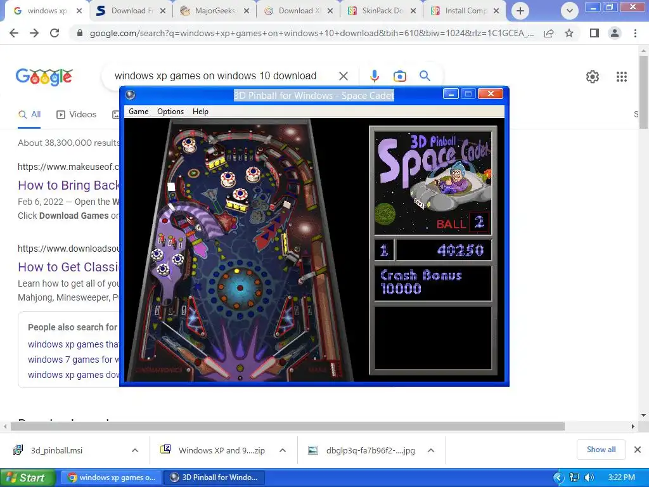Viewport: 649px width, 487px height.
Task: Click Show all downloads
Action: [601, 450]
